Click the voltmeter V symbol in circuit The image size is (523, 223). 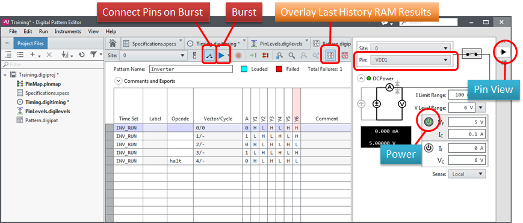pos(402,104)
